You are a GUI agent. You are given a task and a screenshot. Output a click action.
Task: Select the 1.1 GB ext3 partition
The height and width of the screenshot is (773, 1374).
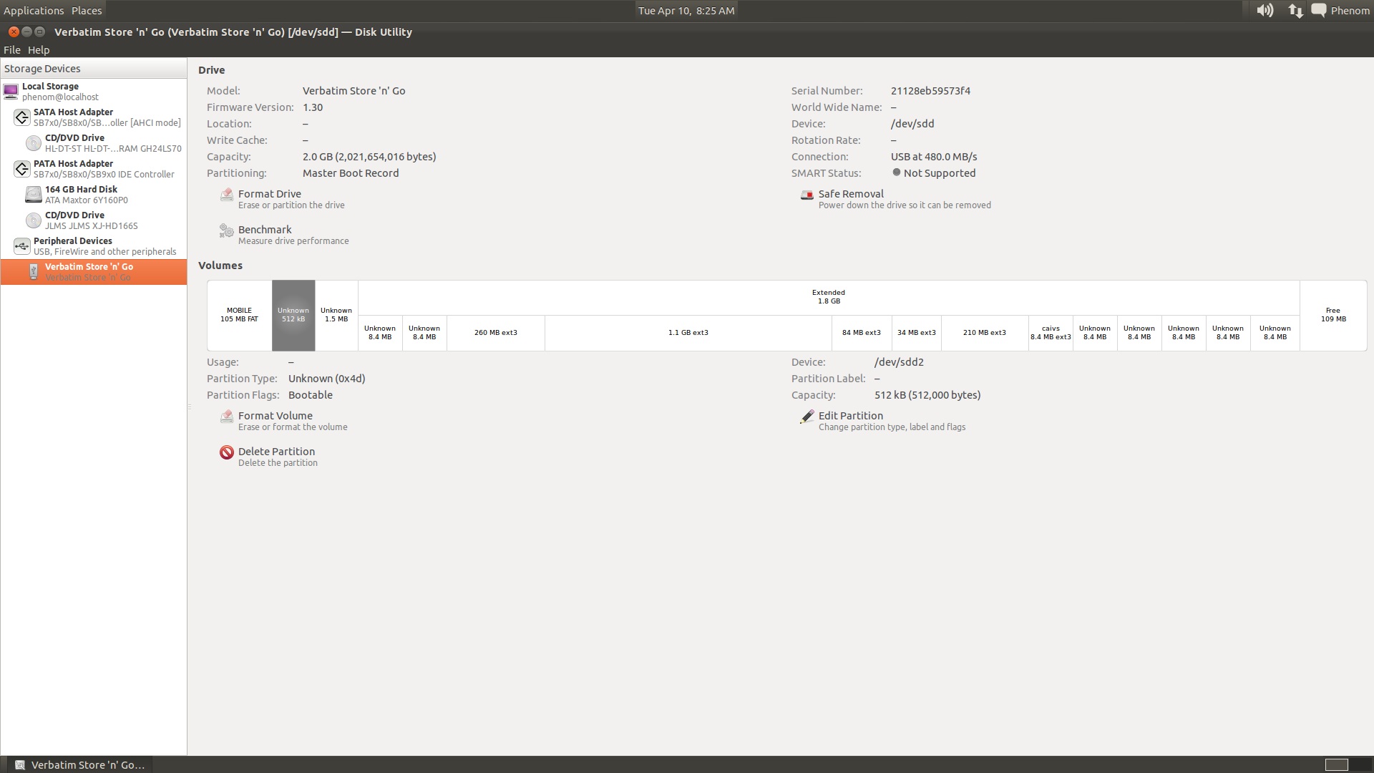coord(688,333)
